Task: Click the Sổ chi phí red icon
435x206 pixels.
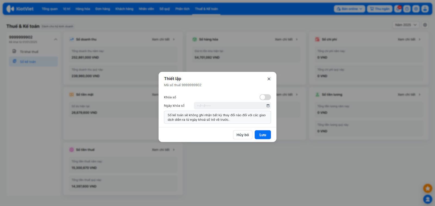Action: click(x=317, y=39)
